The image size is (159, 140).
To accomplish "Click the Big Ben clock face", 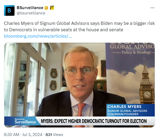I will (x=147, y=95).
